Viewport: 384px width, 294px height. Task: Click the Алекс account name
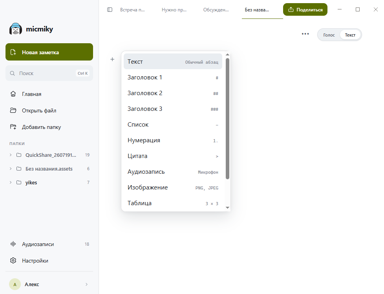click(x=32, y=284)
